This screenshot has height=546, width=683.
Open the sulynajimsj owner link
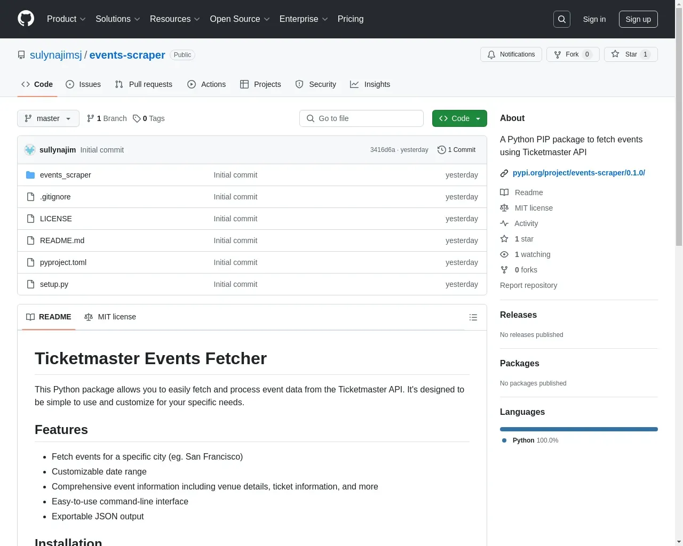tap(56, 55)
